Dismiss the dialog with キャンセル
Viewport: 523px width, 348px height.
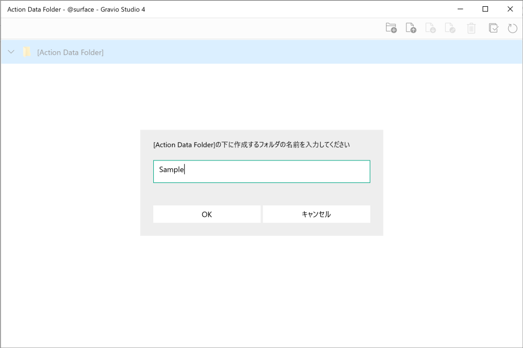tap(316, 214)
